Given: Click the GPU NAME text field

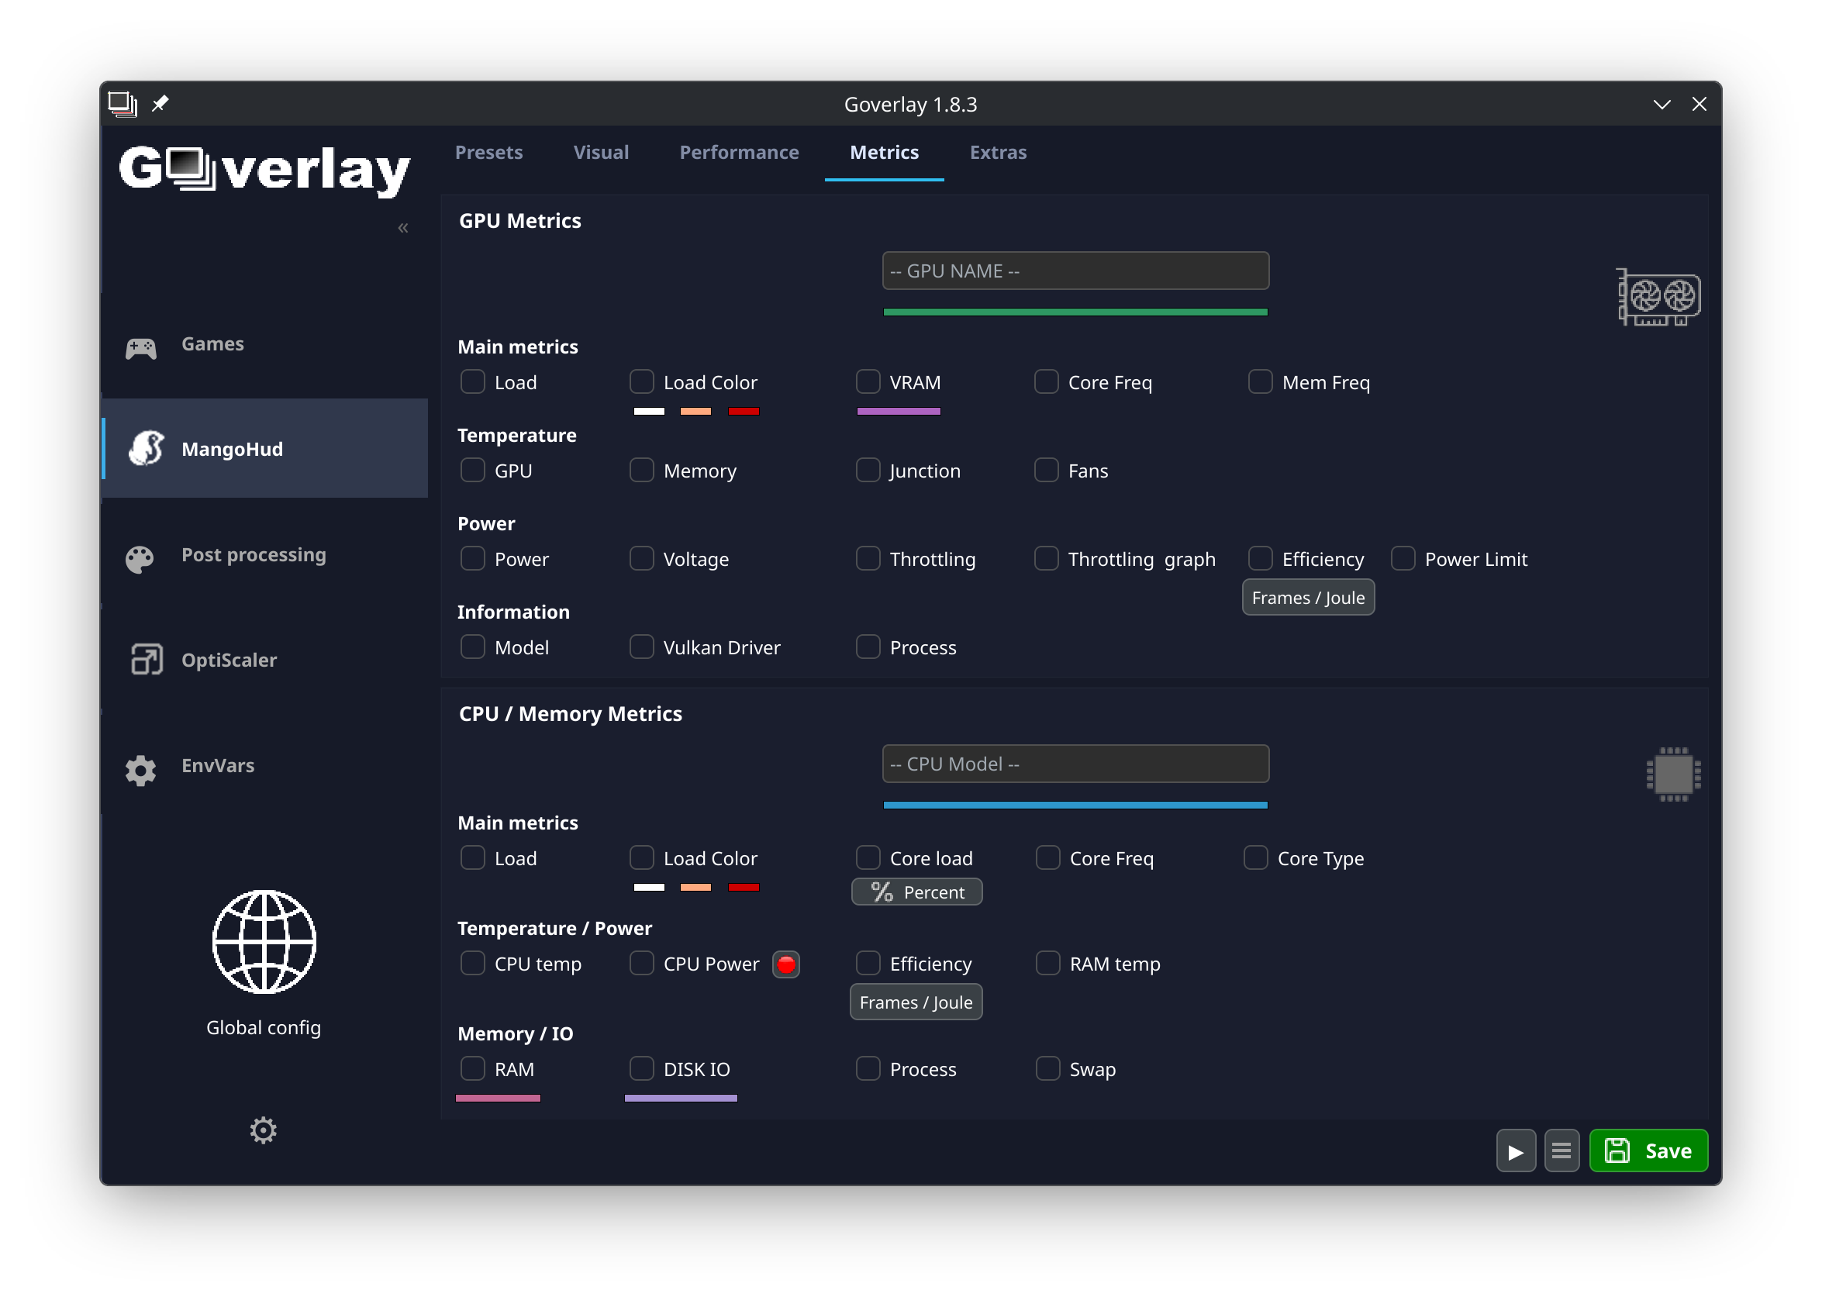Looking at the screenshot, I should point(1075,271).
